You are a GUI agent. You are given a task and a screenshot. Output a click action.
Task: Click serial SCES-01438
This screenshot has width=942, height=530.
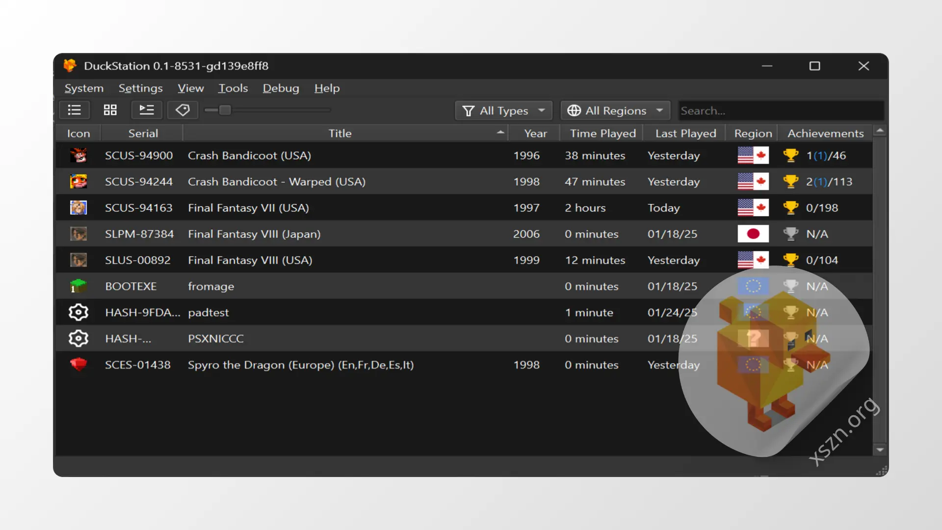coord(138,365)
